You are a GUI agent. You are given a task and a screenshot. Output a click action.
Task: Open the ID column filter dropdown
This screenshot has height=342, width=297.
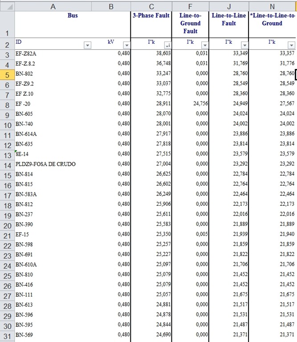click(x=87, y=45)
